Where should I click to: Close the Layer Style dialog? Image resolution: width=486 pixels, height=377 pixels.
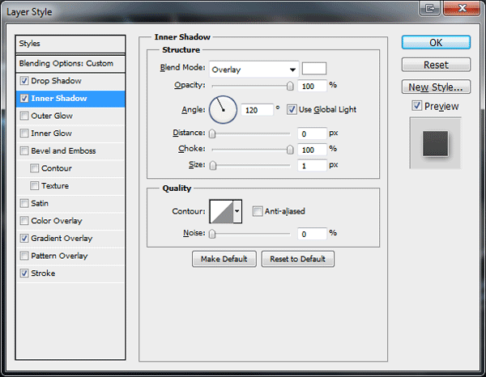tap(462, 8)
